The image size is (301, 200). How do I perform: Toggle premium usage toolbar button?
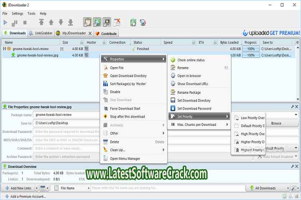107,22
